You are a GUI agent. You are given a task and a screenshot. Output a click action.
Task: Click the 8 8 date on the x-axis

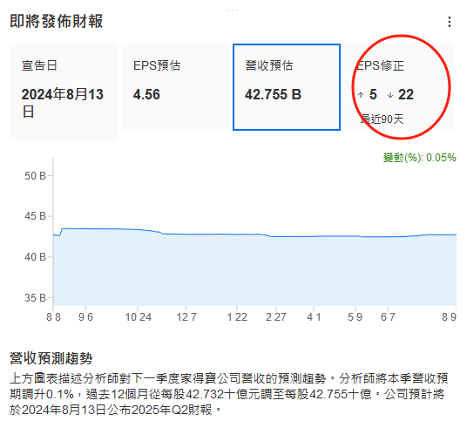pos(54,317)
